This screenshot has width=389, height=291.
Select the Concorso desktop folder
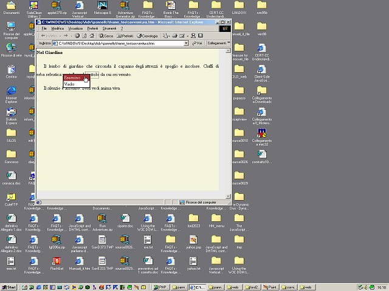12,156
